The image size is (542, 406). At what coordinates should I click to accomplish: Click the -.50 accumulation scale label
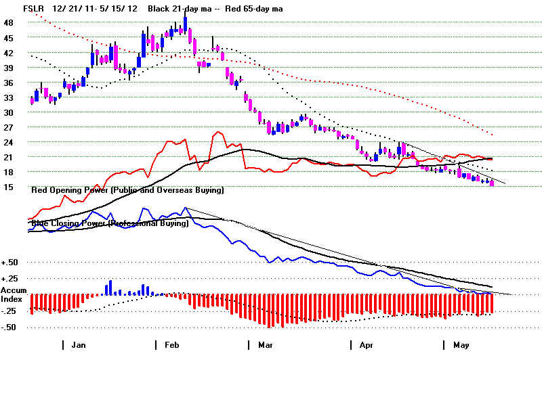[9, 328]
